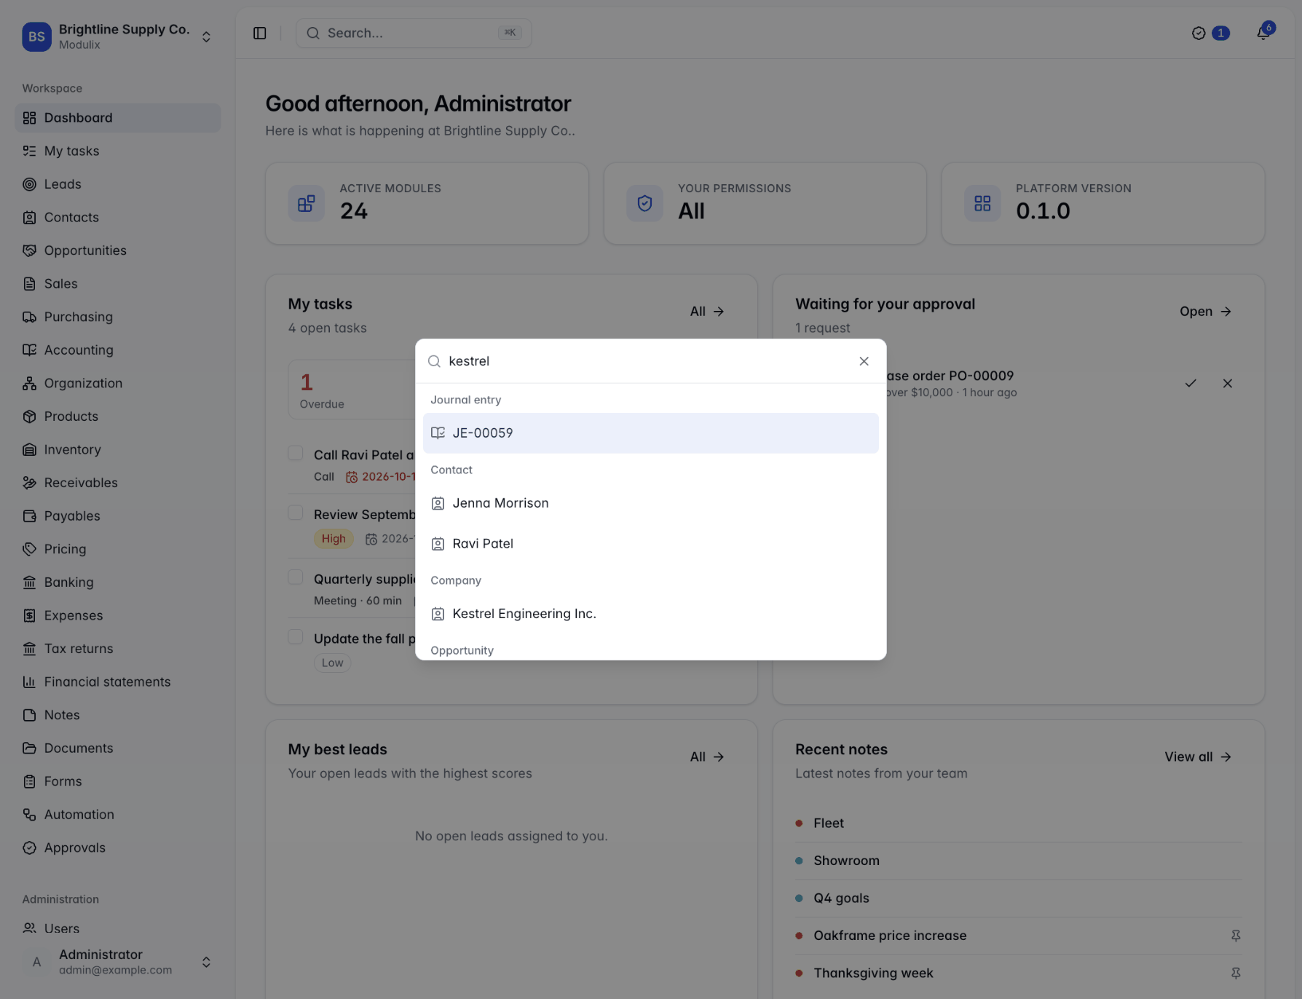Open the notifications bell

point(1263,33)
